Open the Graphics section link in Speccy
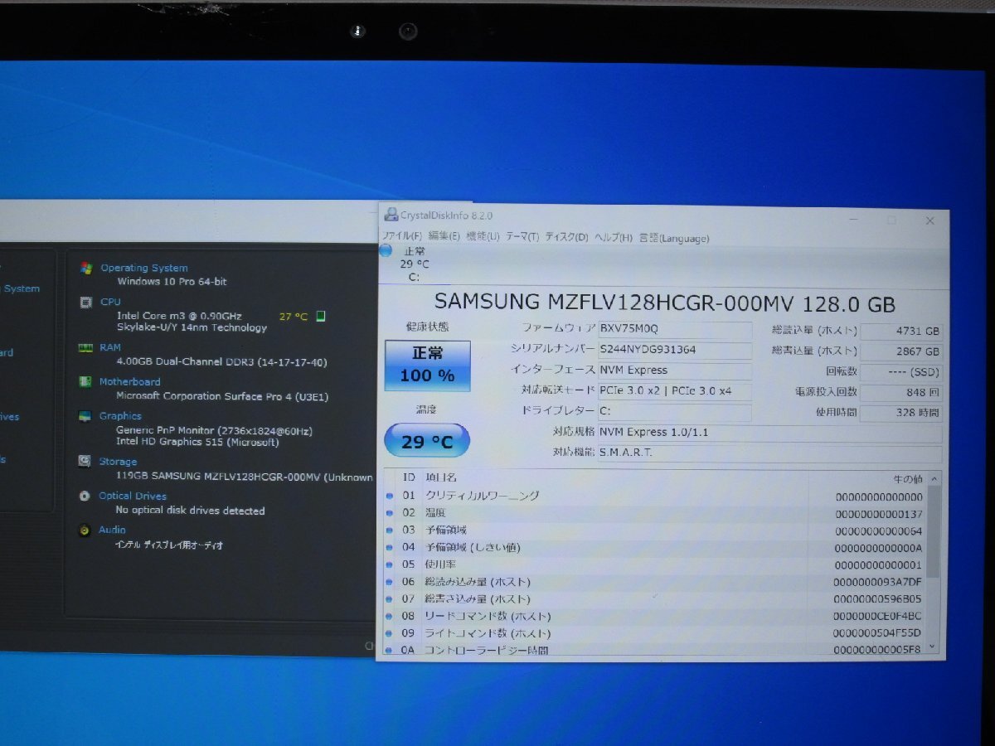 (x=120, y=416)
